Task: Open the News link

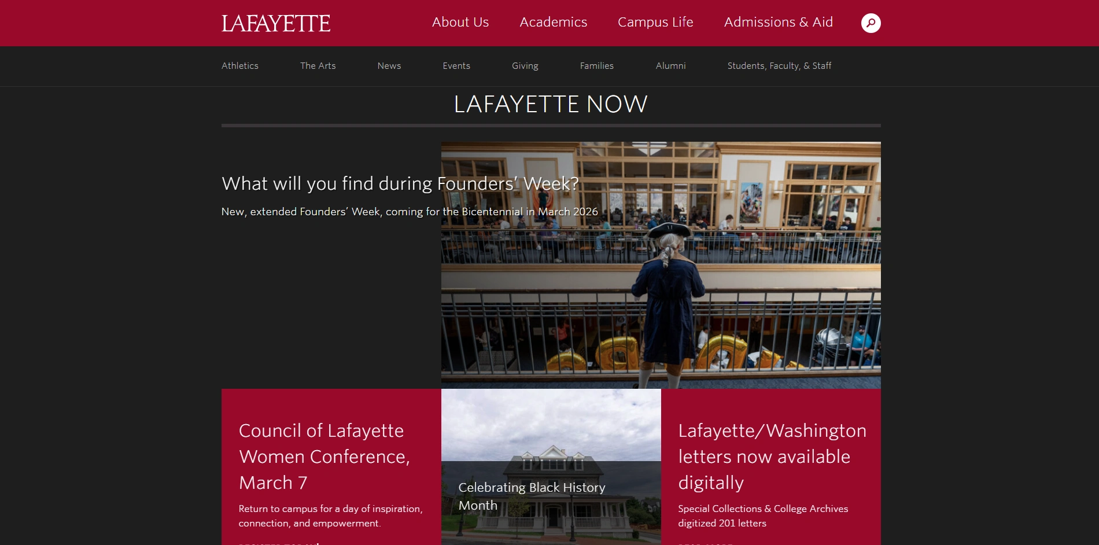Action: point(389,66)
